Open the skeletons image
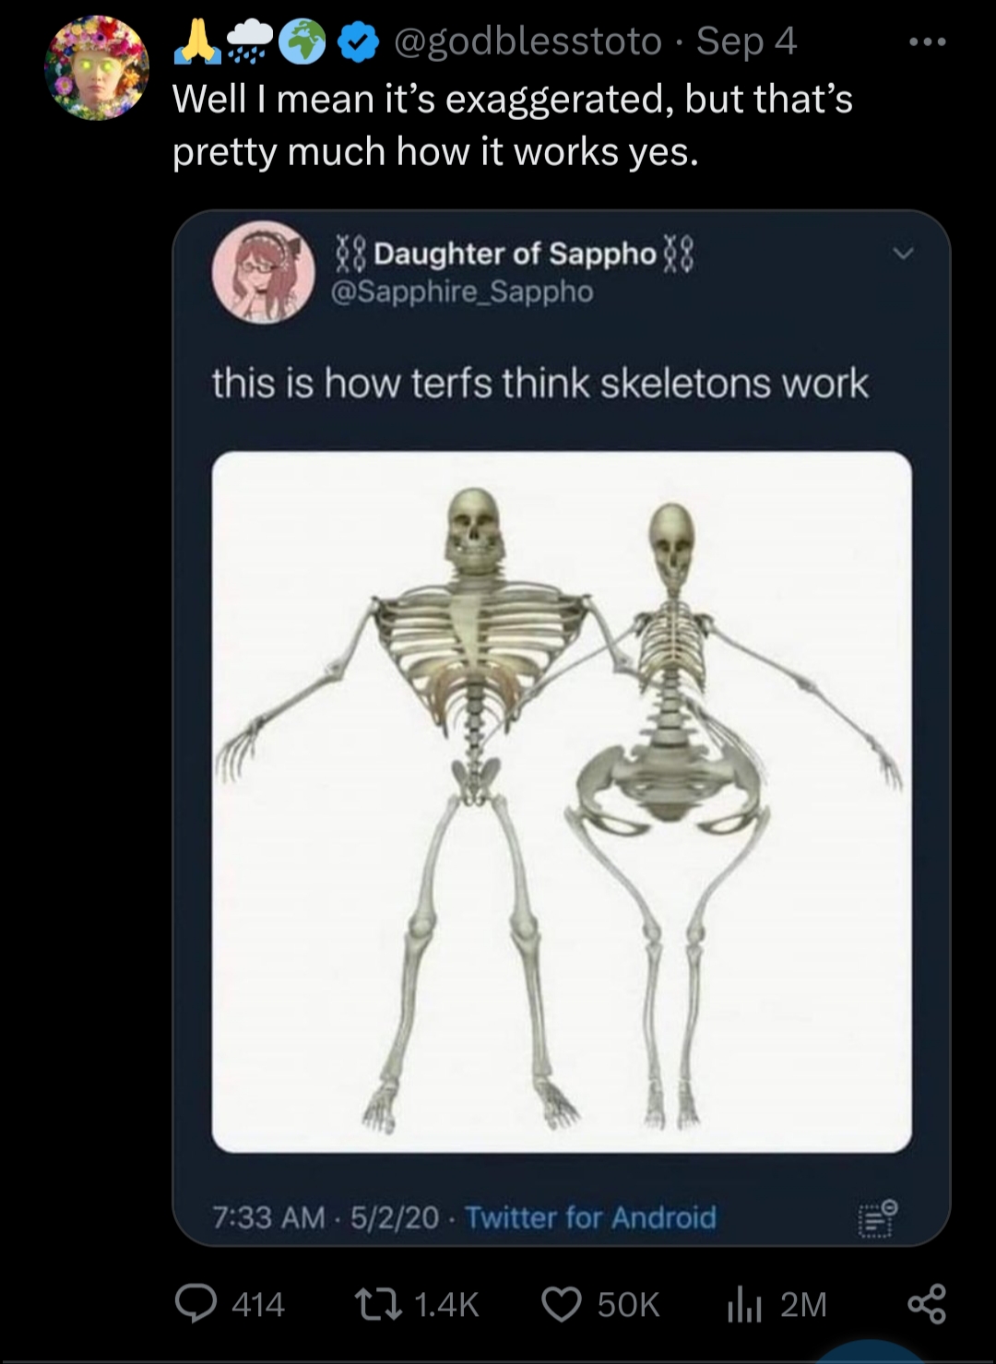The image size is (996, 1364). pyautogui.click(x=562, y=801)
